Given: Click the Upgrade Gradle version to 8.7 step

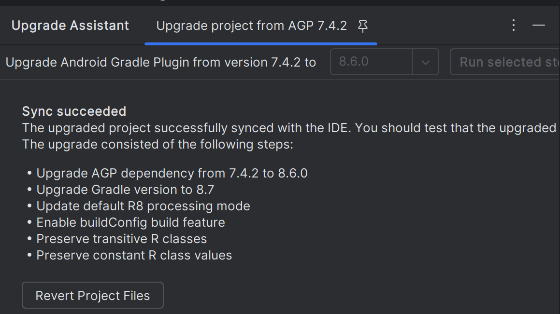Looking at the screenshot, I should (125, 190).
